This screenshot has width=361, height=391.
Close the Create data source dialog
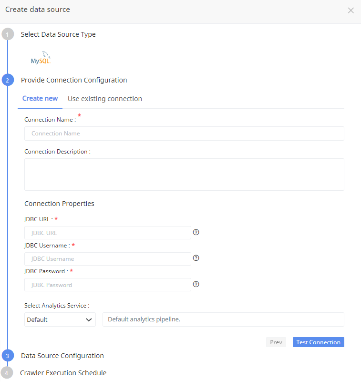tap(351, 10)
